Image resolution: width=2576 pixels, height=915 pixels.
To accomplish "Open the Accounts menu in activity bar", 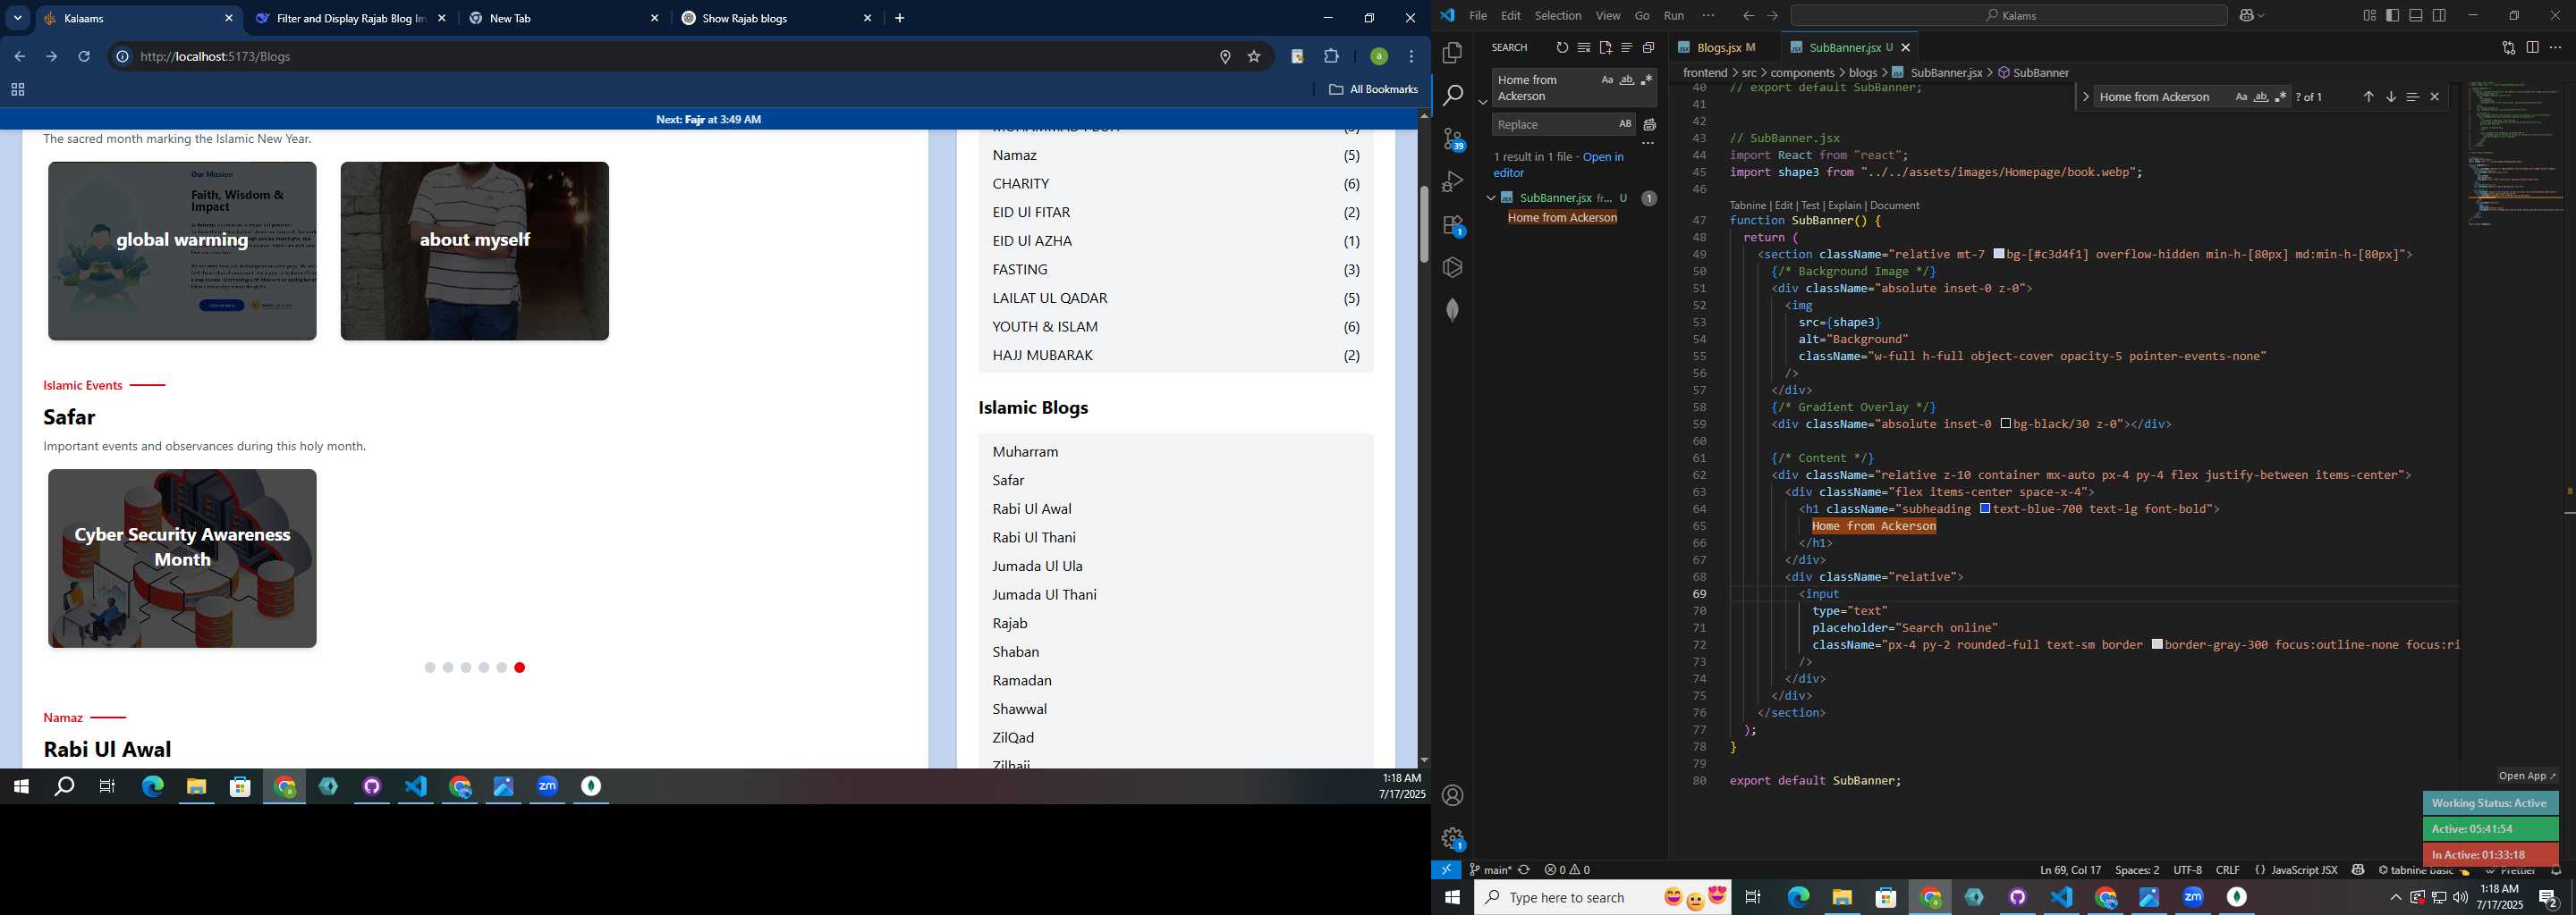I will [1453, 795].
